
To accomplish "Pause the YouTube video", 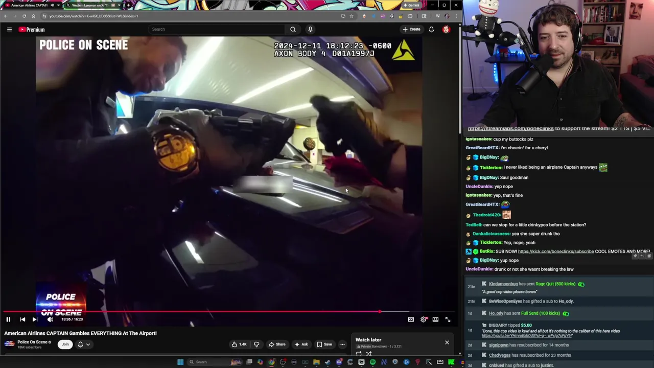I will pos(8,319).
